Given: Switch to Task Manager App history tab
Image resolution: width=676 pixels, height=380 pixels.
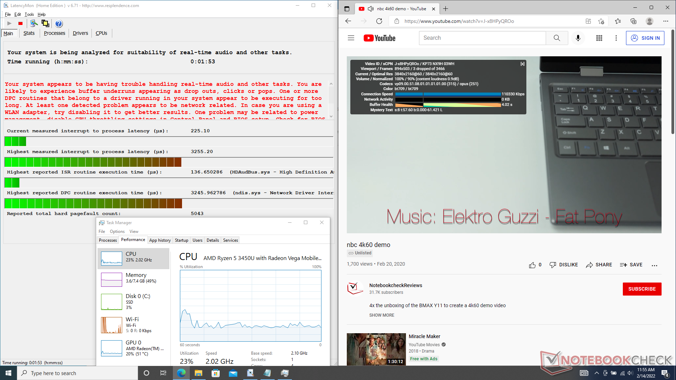Looking at the screenshot, I should (x=160, y=240).
